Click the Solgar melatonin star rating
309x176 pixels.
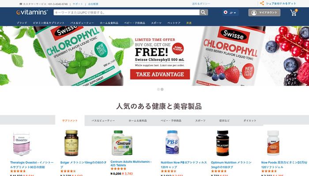(68, 171)
